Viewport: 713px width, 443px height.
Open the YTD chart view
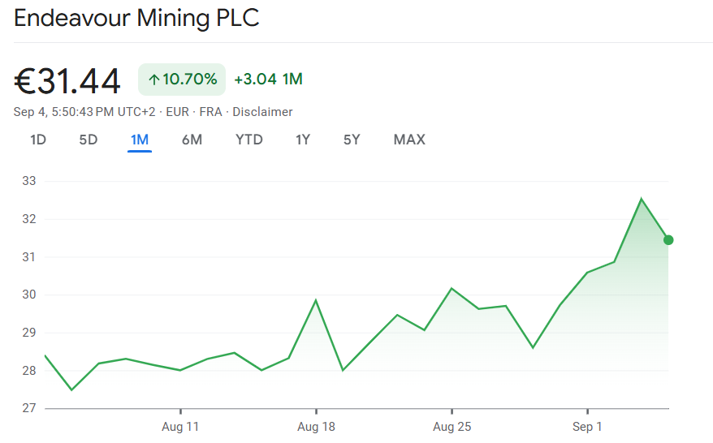pos(249,140)
